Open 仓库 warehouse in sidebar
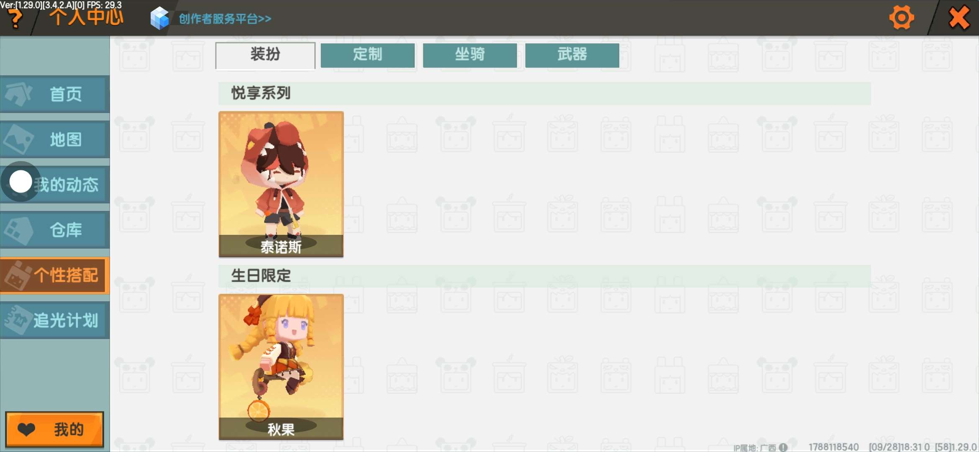The height and width of the screenshot is (452, 979). [x=55, y=230]
